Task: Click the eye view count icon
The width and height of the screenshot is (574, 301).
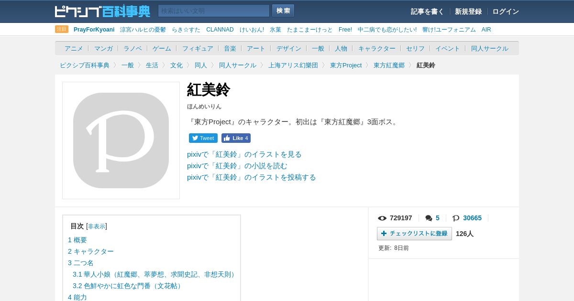Action: click(382, 218)
